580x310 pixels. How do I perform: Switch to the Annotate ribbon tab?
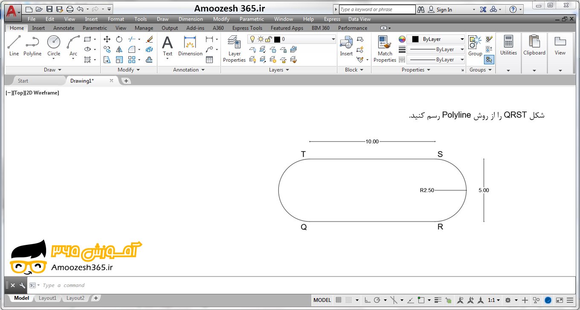(x=64, y=28)
